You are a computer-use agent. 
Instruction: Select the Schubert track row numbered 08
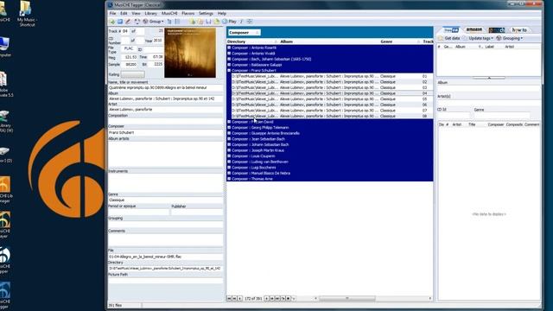coord(332,116)
